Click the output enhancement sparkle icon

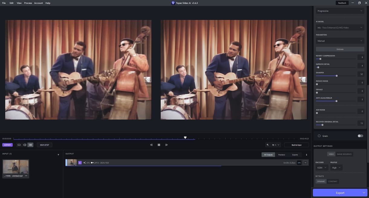click(85, 163)
